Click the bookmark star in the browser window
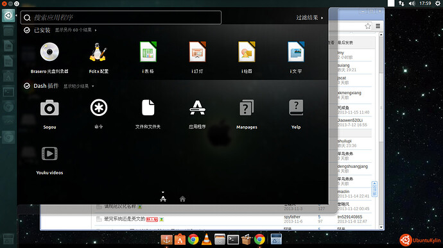The height and width of the screenshot is (248, 443). pos(368,26)
